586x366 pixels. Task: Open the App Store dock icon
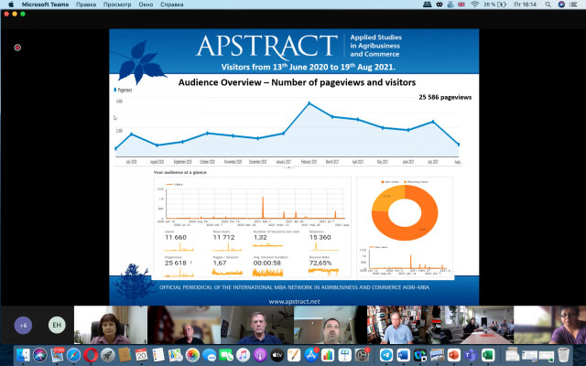pos(311,355)
